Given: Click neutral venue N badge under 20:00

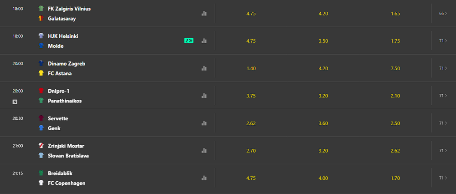Looking at the screenshot, I should tap(15, 102).
